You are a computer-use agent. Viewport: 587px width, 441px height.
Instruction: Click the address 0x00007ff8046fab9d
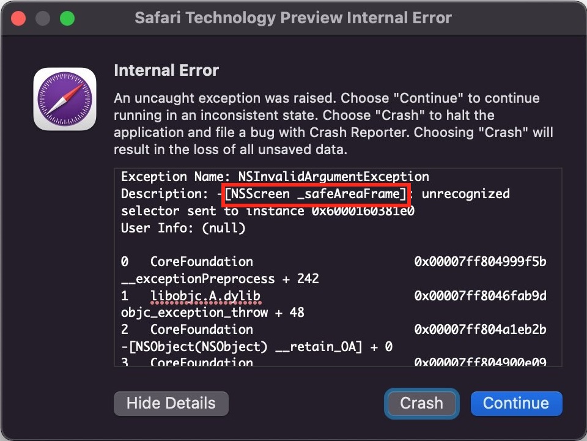480,296
